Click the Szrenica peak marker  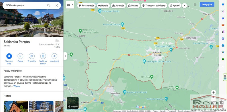tap(152, 77)
